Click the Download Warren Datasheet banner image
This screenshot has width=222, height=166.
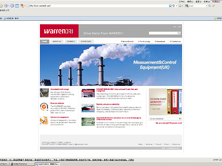click(165, 102)
